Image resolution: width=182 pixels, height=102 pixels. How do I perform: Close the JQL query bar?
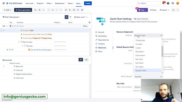pyautogui.click(x=85, y=26)
